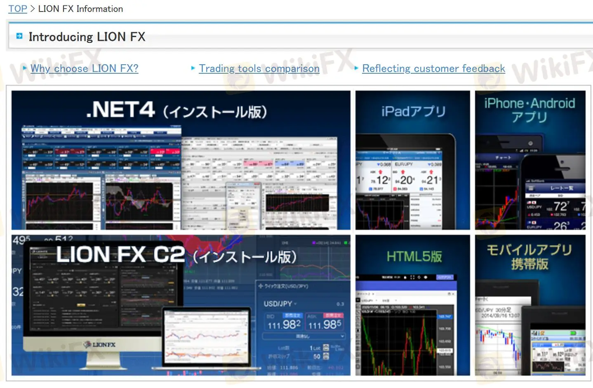The width and height of the screenshot is (593, 388).
Task: Click arrow bullet beside 'Trading tools comparison'
Action: click(x=193, y=68)
